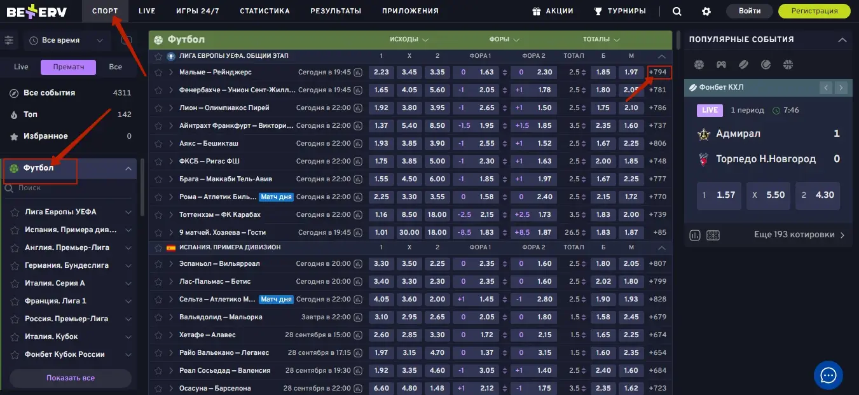
Task: Select tennis ball icon in popular events
Action: pyautogui.click(x=766, y=64)
